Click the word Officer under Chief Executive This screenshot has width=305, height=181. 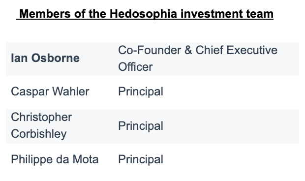(x=135, y=67)
